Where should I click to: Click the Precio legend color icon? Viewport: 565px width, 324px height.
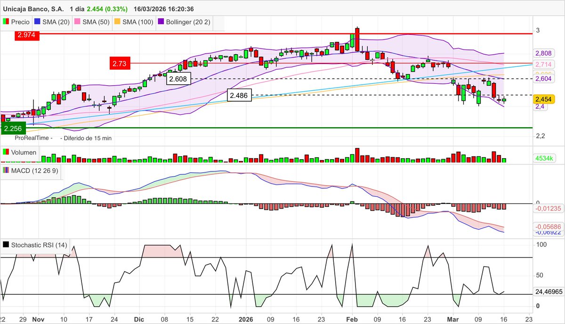pyautogui.click(x=6, y=22)
